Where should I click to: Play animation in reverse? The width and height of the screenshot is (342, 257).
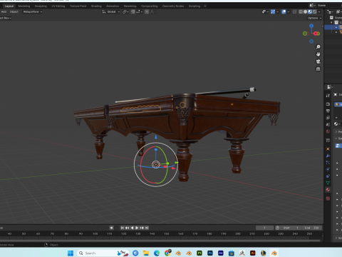tap(132, 228)
